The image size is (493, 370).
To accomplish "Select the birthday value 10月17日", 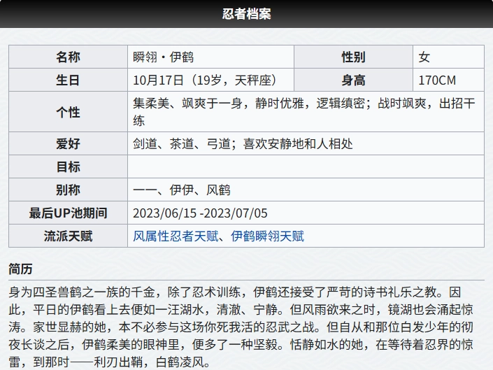I will point(159,80).
